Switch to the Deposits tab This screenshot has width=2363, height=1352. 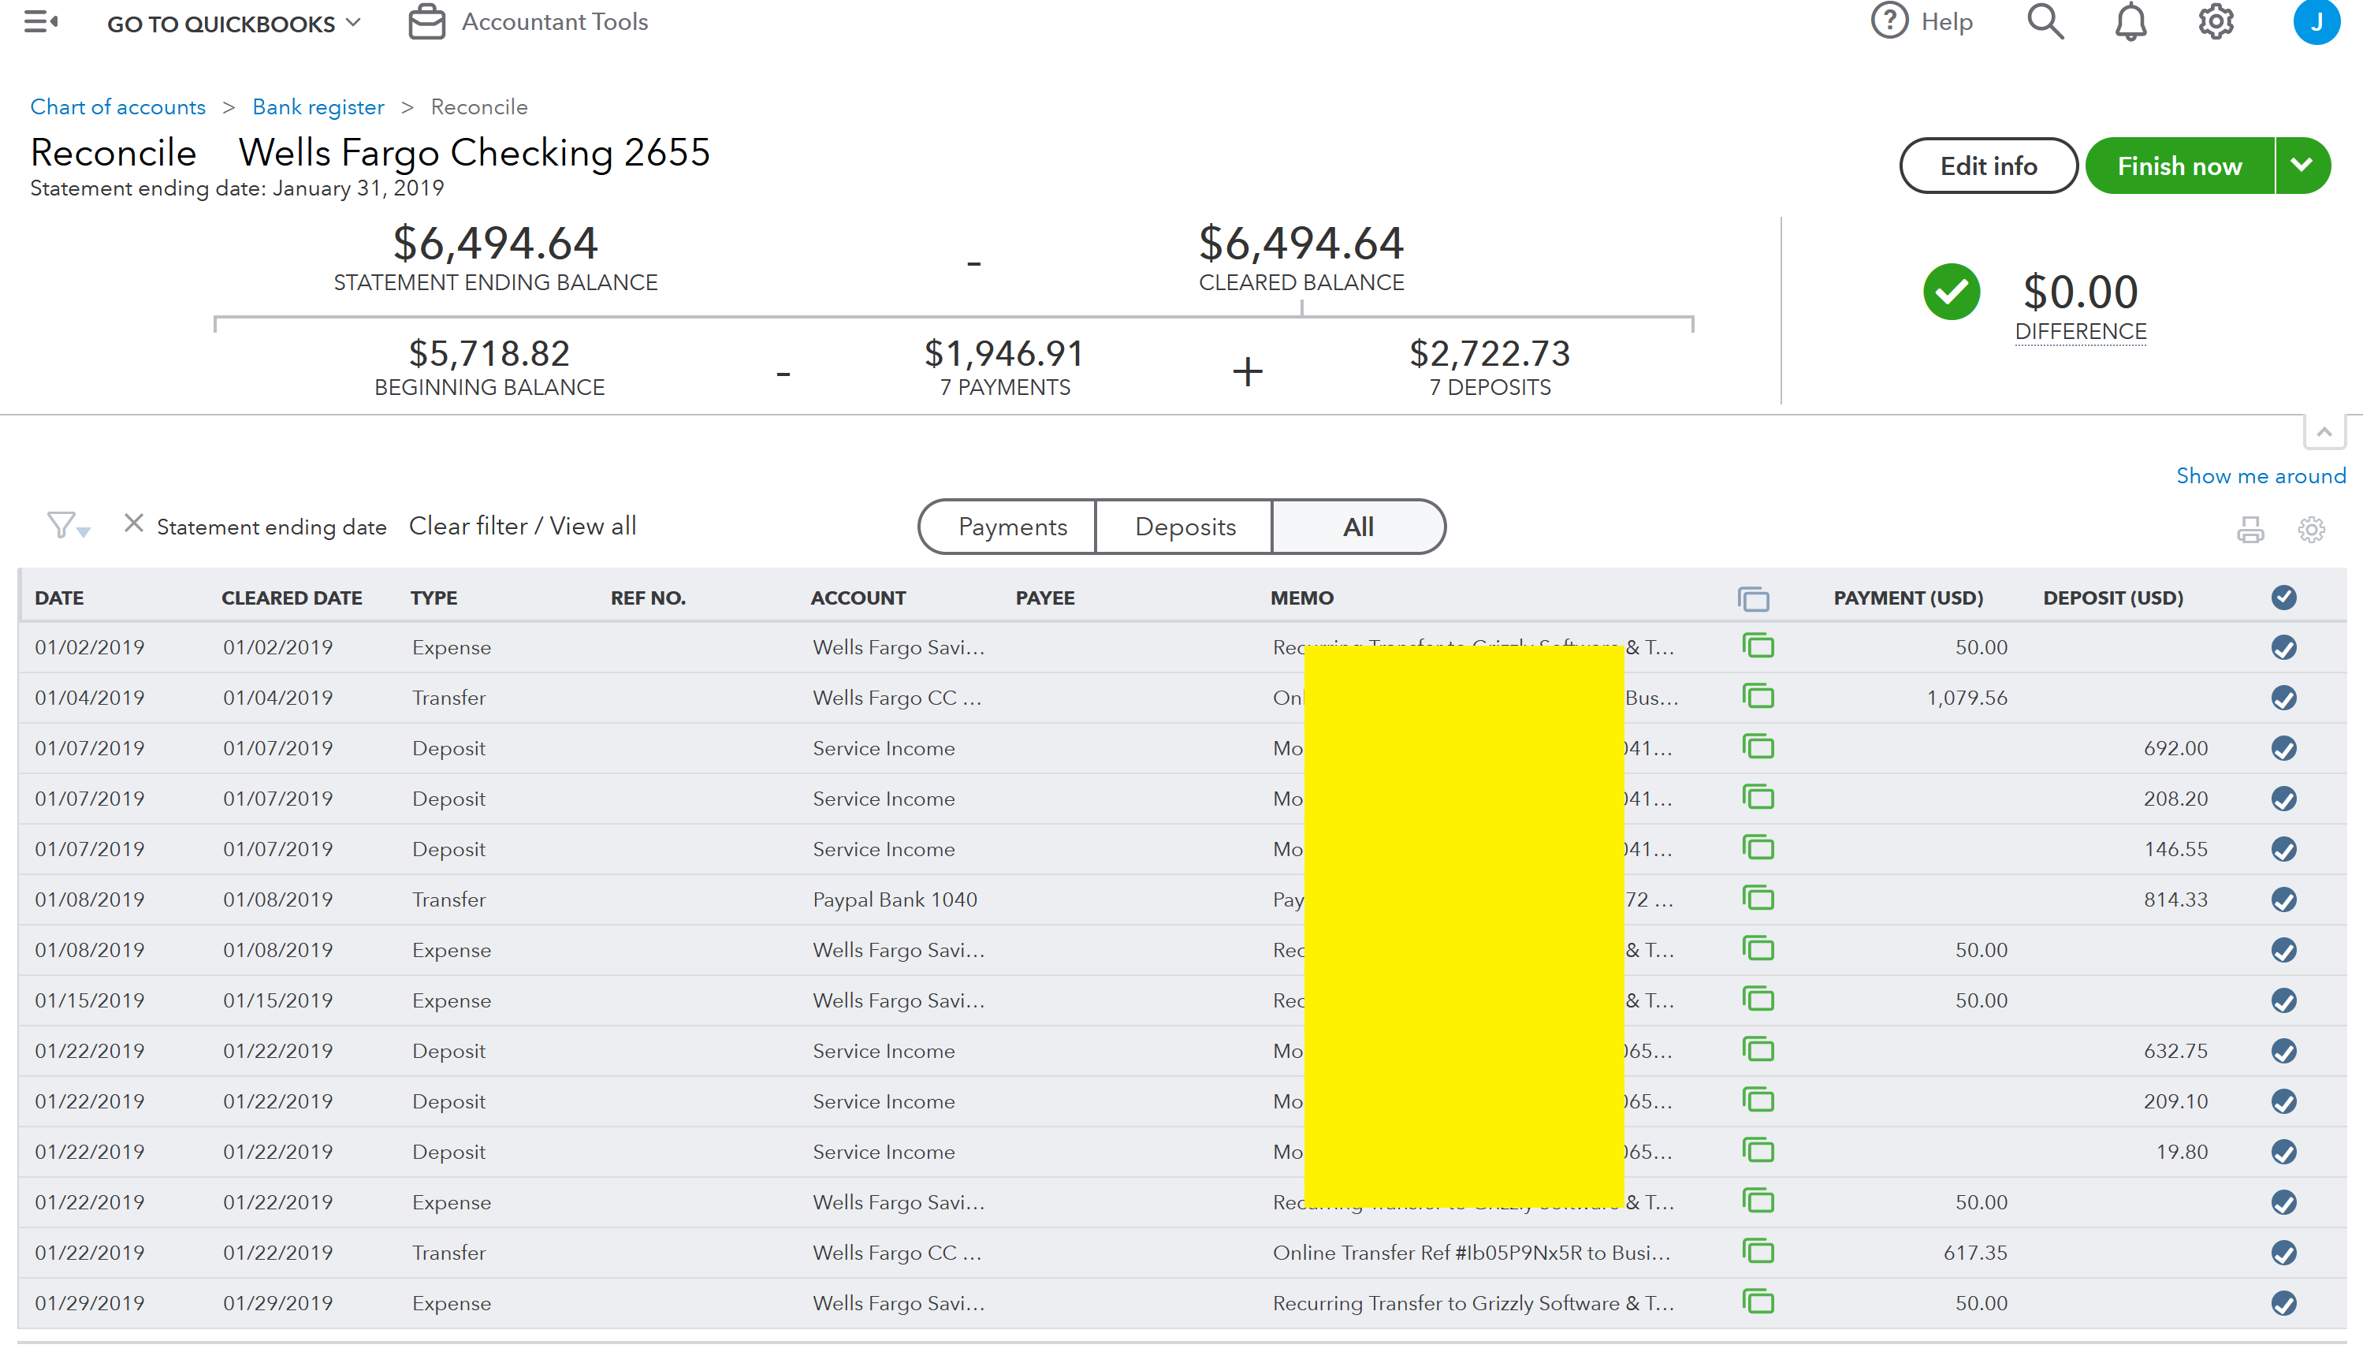(1185, 527)
